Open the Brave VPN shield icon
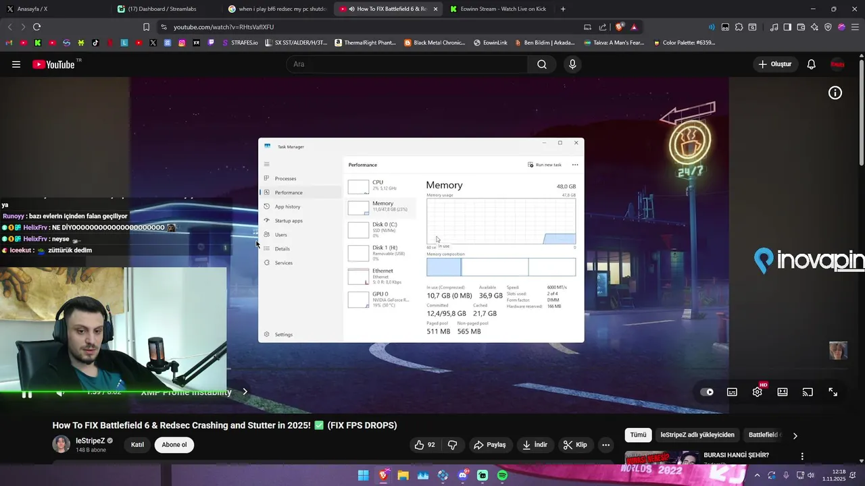This screenshot has width=865, height=486. pyautogui.click(x=828, y=27)
